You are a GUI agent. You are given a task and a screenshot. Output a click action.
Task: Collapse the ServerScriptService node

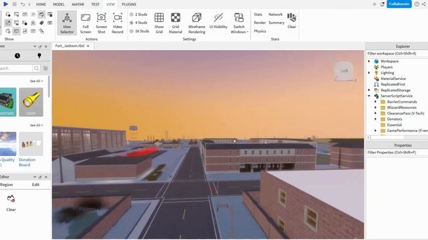[369, 96]
